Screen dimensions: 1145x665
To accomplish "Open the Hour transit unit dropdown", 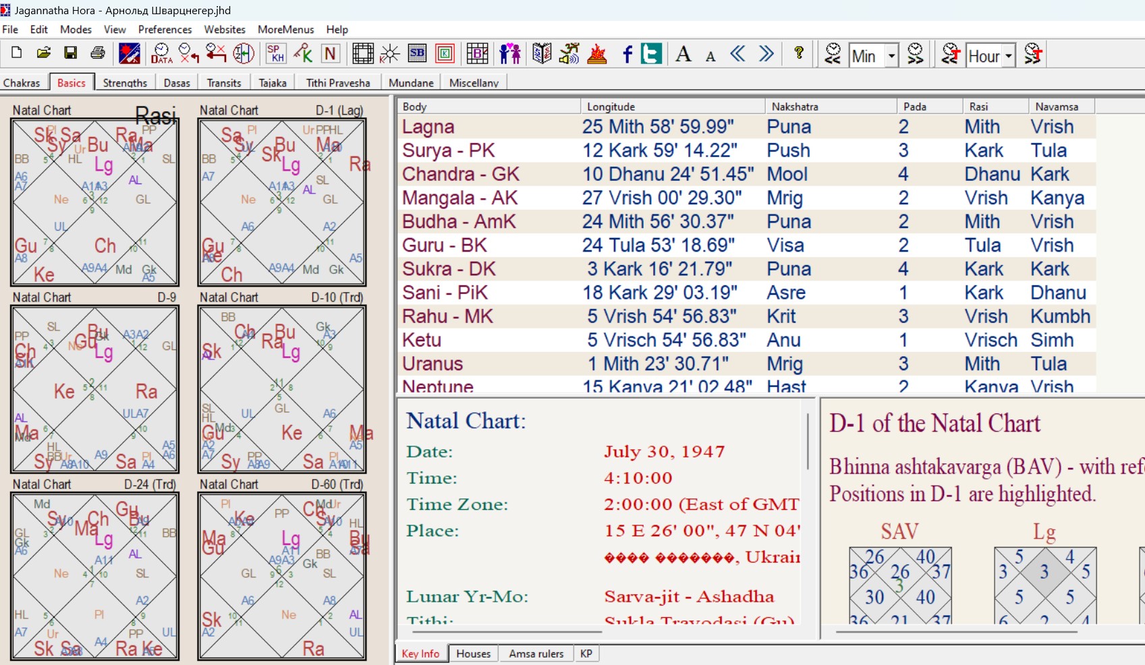I will [x=1009, y=55].
